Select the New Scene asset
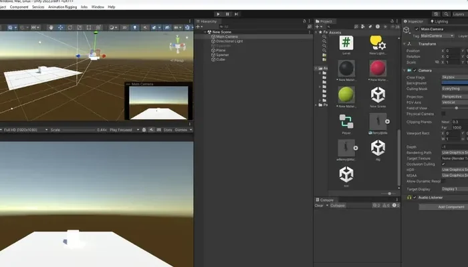468x267 pixels. (378, 97)
